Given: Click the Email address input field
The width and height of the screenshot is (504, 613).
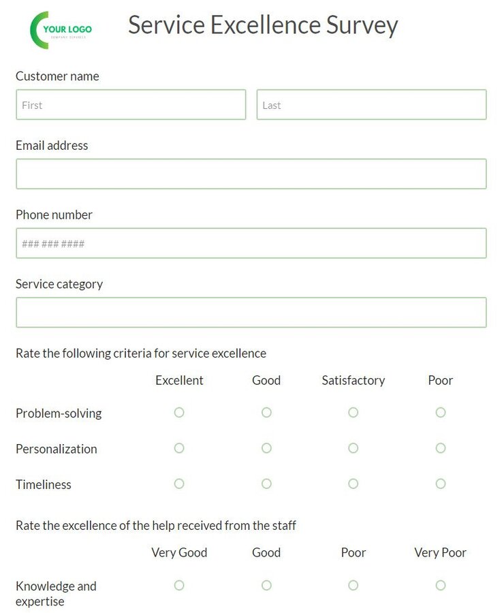Looking at the screenshot, I should point(251,174).
